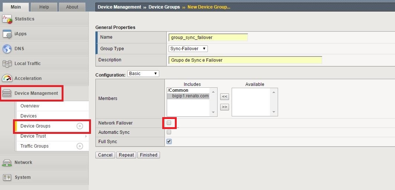
Task: Uncheck the Full Sync checkbox
Action: click(169, 142)
